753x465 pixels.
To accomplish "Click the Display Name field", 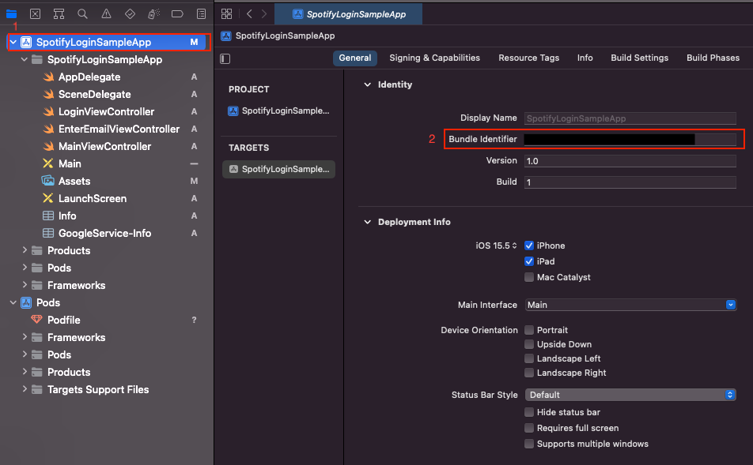I will coord(630,118).
